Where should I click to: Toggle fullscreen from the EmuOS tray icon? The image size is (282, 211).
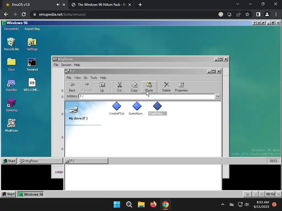(x=262, y=194)
